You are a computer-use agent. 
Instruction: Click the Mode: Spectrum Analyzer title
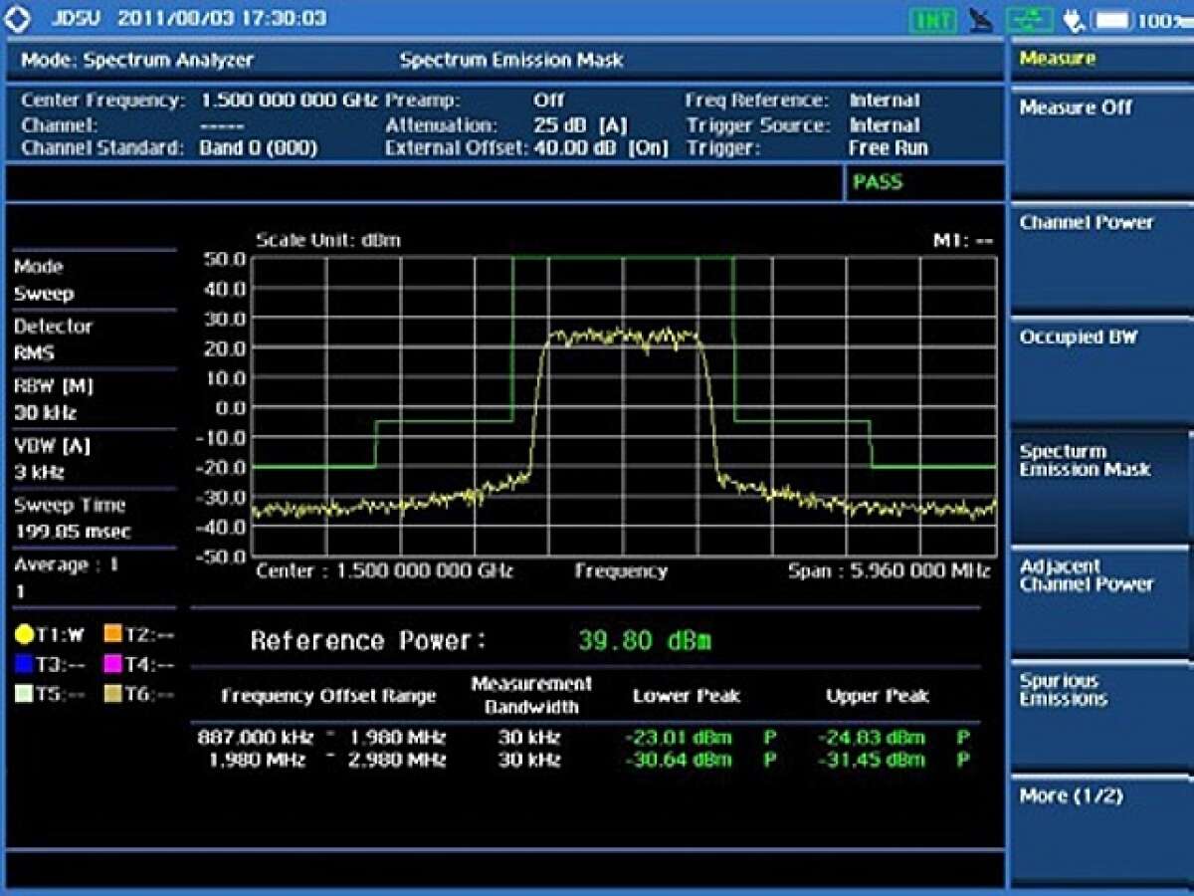pos(137,60)
